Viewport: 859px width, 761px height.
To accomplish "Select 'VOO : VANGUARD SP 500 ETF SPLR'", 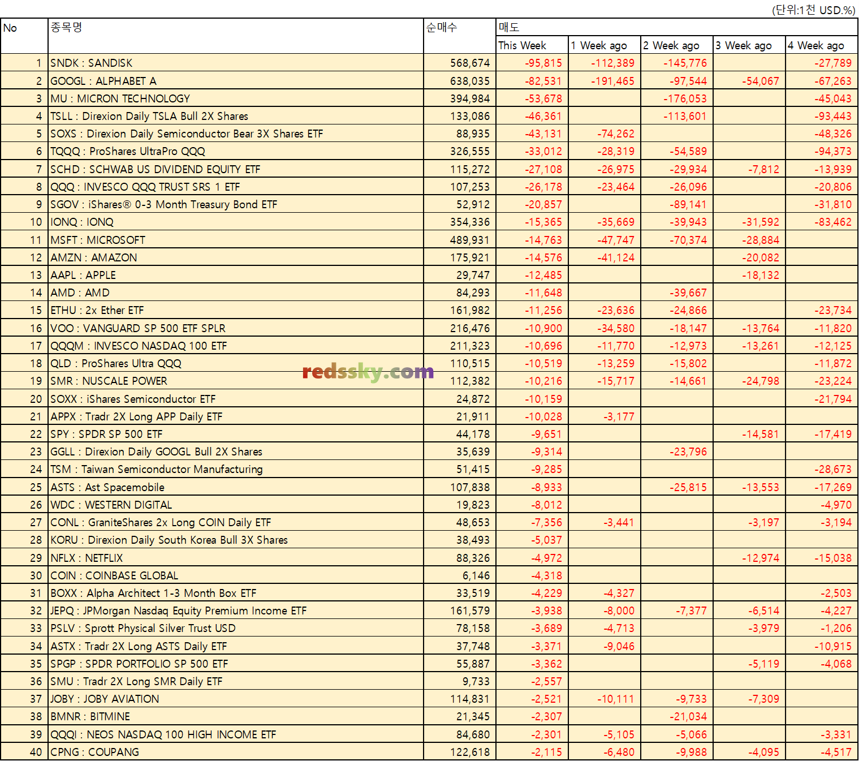I will coord(236,328).
